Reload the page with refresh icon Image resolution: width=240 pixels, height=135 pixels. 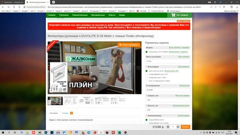[x=19, y=7]
